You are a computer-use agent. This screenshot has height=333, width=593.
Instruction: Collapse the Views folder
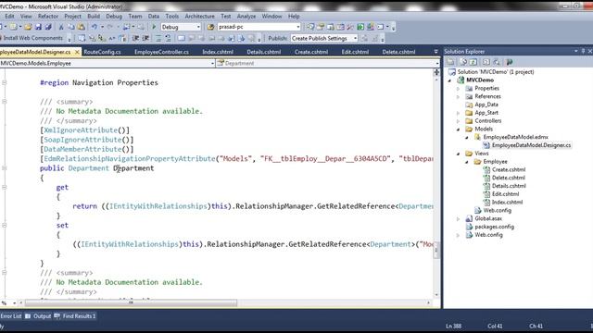[x=459, y=154]
